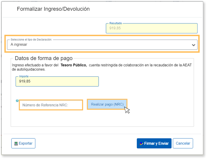This screenshot has height=159, width=207.
Task: Click inside the Importe amount field
Action: click(57, 81)
